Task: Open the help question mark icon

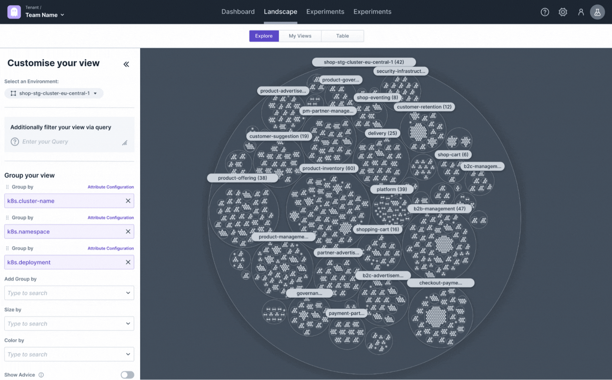Action: pos(545,12)
